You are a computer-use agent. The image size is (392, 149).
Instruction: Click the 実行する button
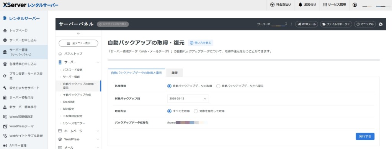point(365,136)
